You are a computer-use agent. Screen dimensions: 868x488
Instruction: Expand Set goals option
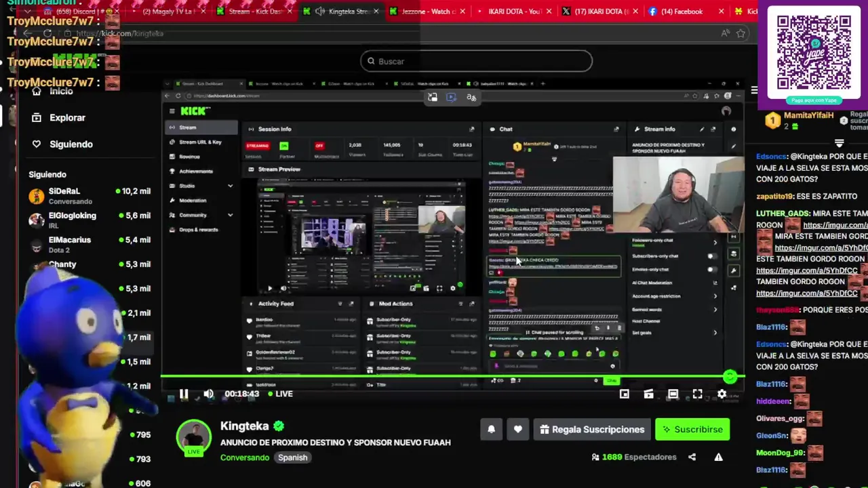pos(715,333)
